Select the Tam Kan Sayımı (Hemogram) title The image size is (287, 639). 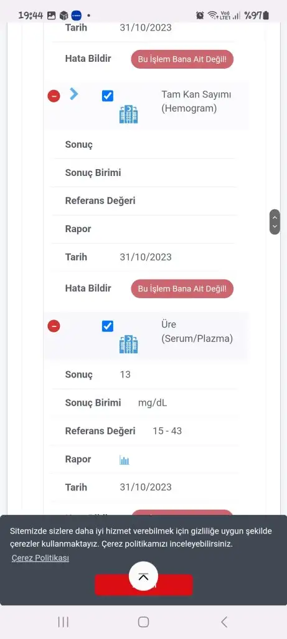tap(196, 102)
